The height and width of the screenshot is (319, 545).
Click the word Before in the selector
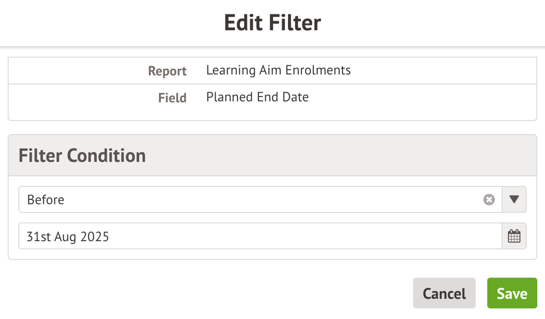click(x=46, y=200)
